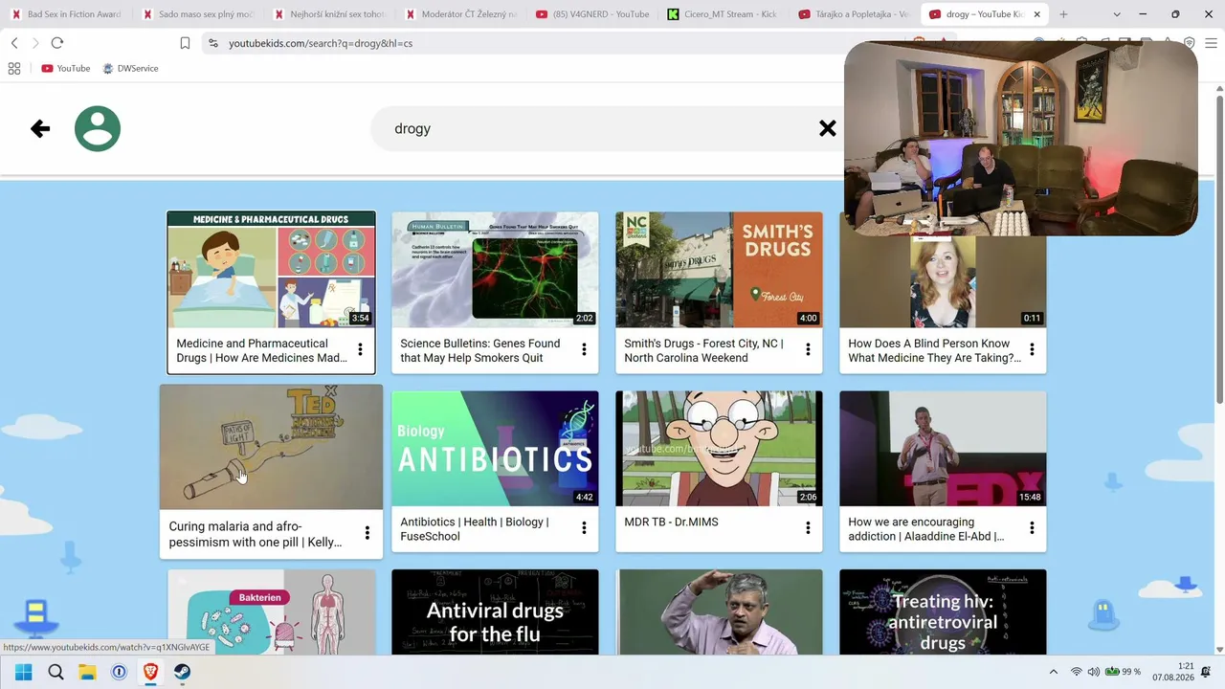This screenshot has height=689, width=1225.
Task: Play the 'Antiviral drugs for the flu' thumbnail
Action: pyautogui.click(x=495, y=612)
